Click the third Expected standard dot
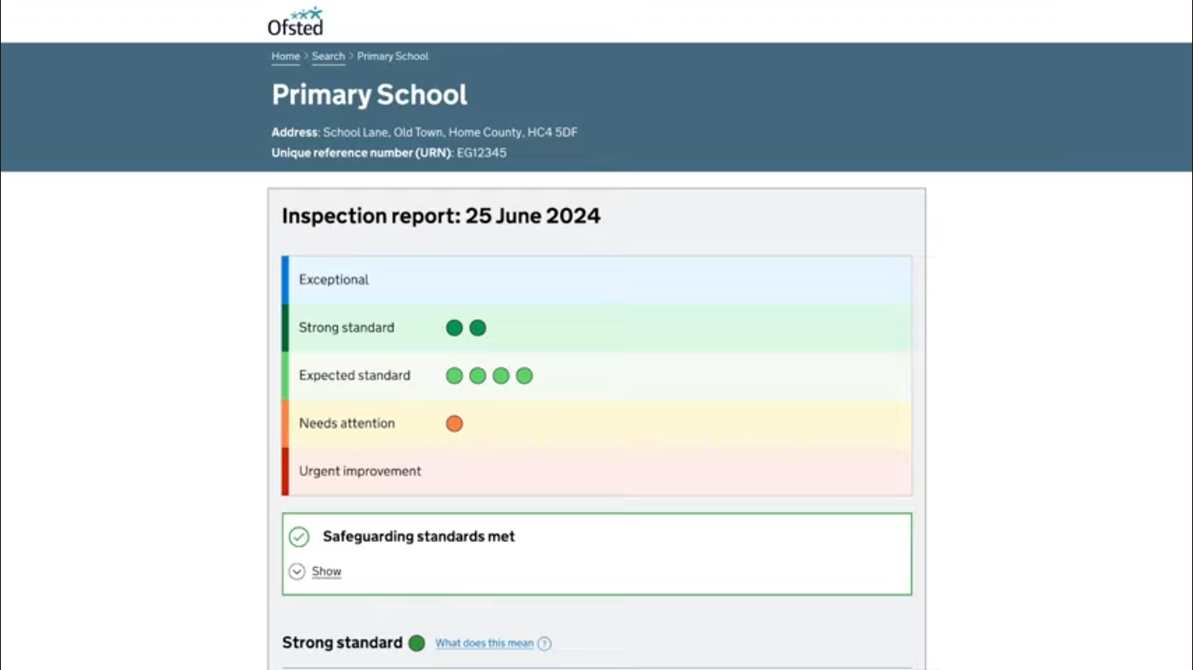Image resolution: width=1193 pixels, height=670 pixels. 500,376
